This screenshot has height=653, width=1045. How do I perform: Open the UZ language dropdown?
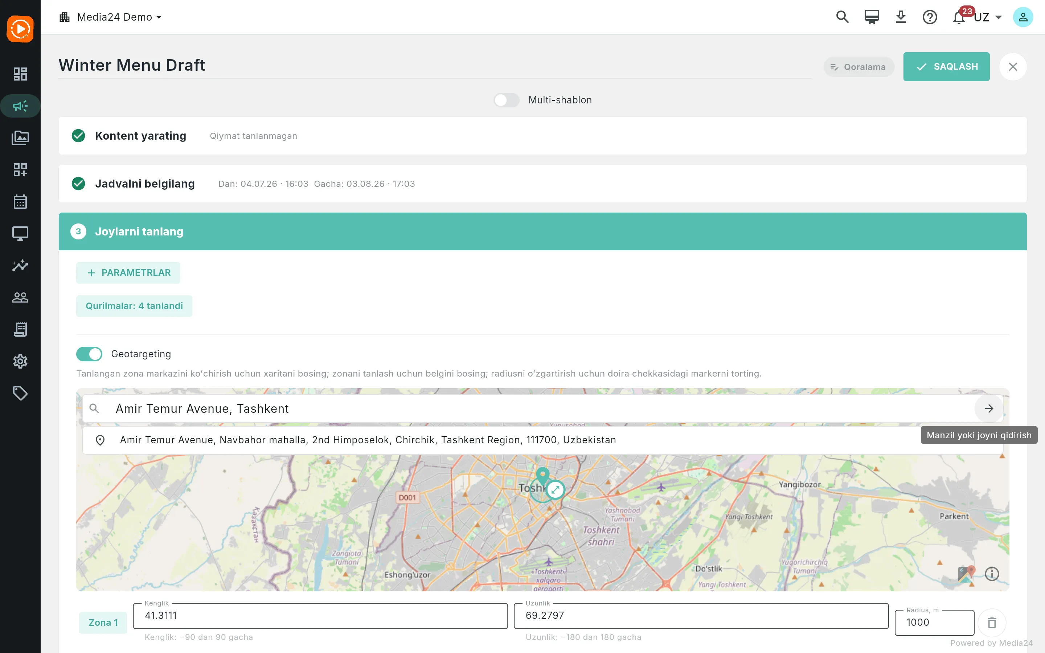tap(988, 17)
